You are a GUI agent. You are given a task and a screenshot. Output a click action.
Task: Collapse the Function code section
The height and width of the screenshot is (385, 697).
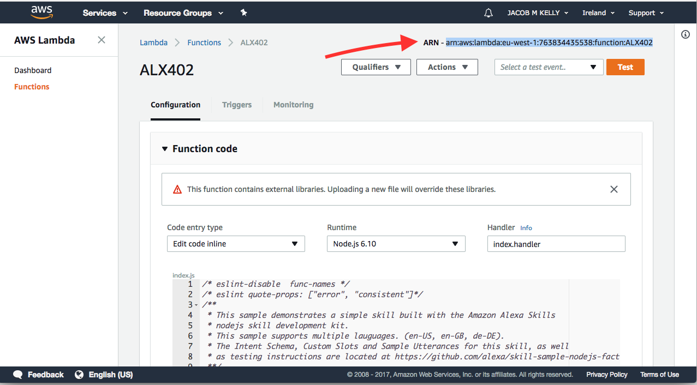tap(165, 149)
